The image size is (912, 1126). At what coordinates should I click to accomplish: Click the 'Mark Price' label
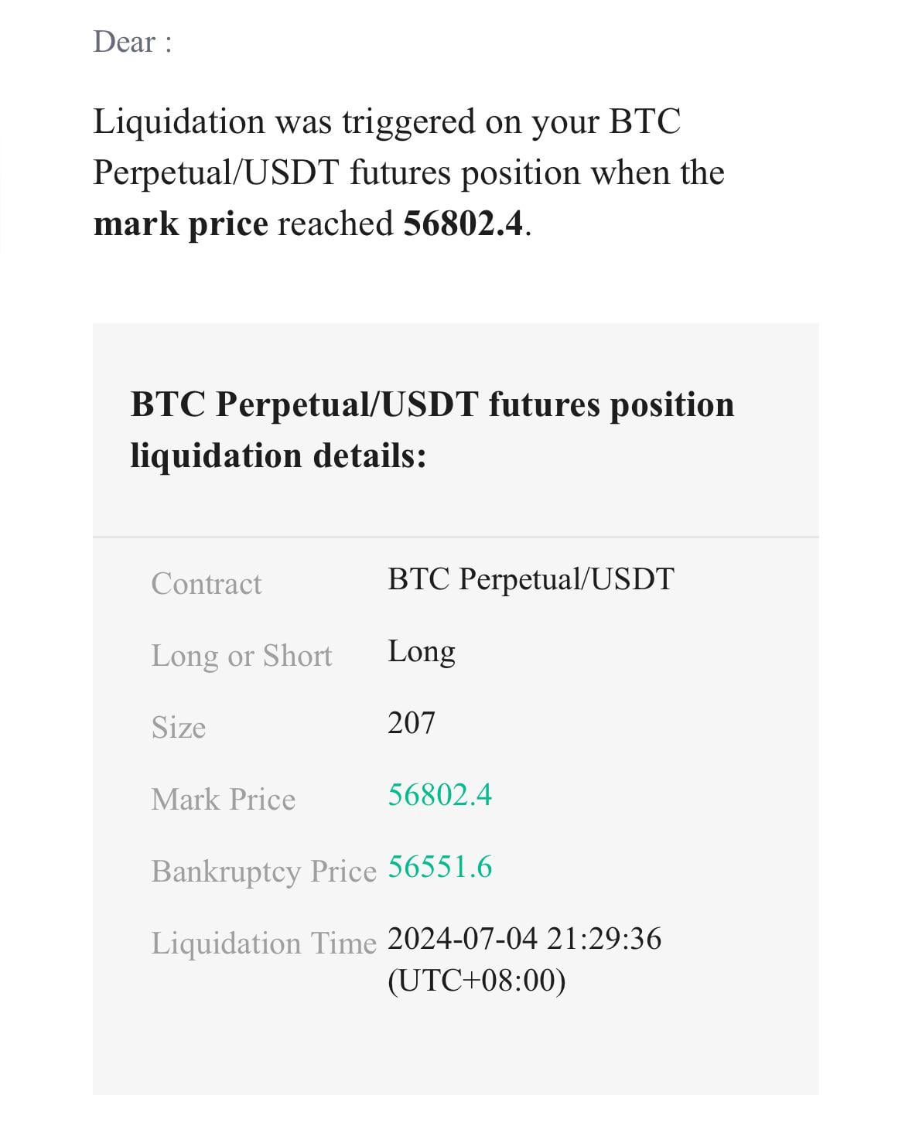click(x=224, y=800)
